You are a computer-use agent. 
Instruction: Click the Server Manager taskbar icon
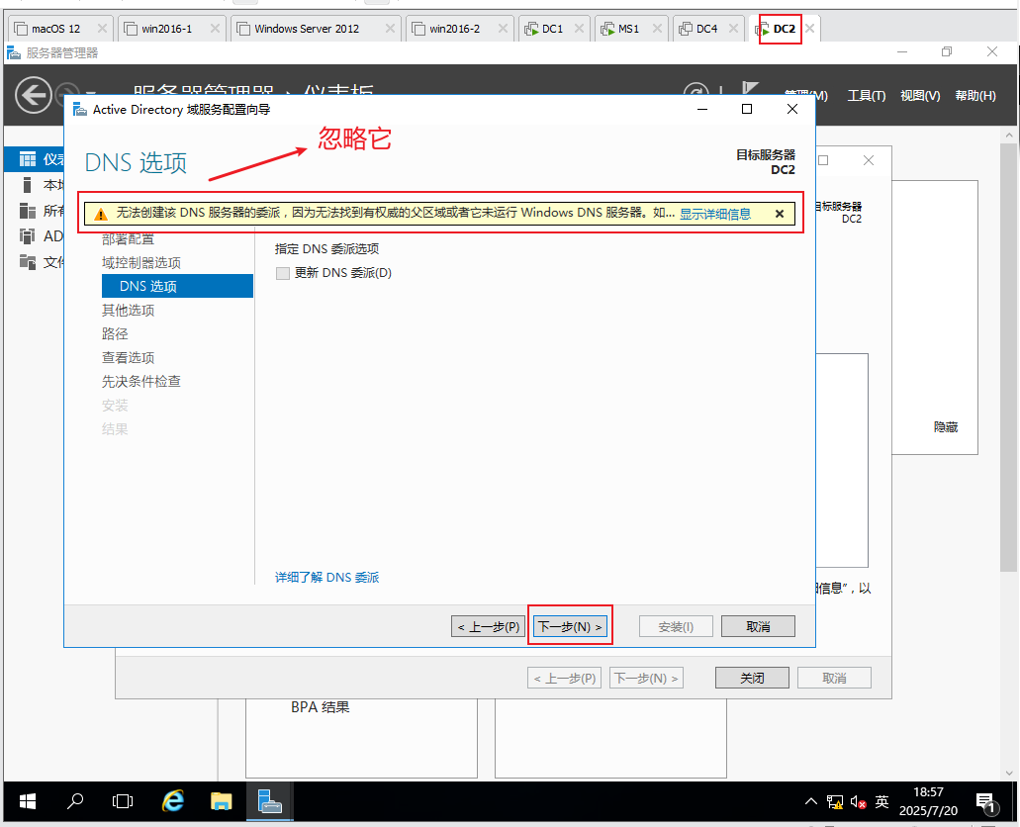click(x=270, y=801)
